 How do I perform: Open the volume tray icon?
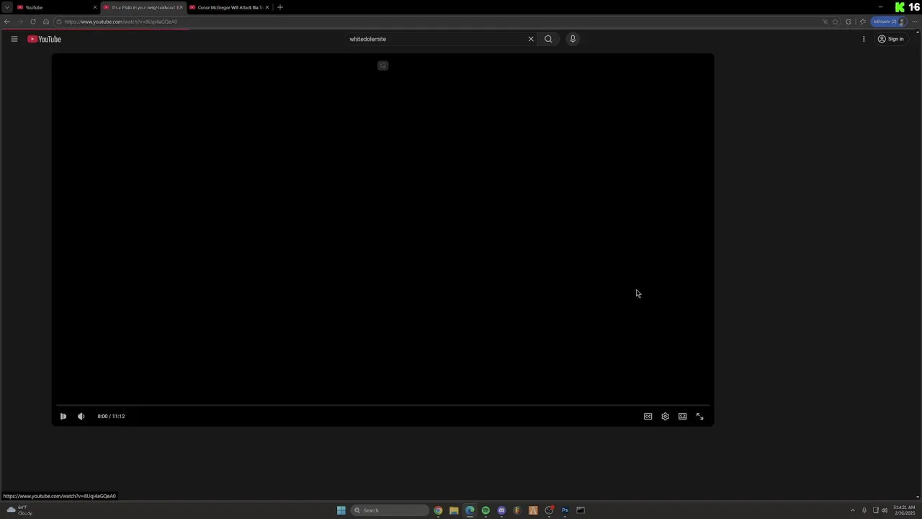[x=885, y=510]
